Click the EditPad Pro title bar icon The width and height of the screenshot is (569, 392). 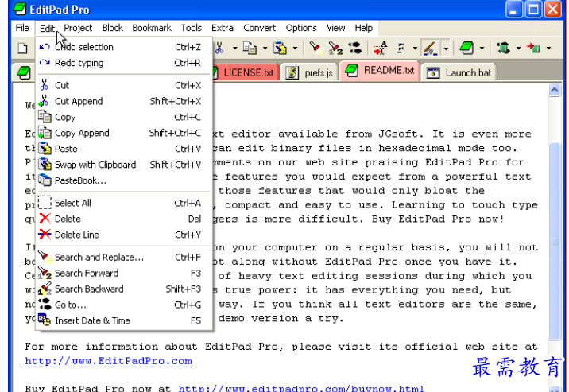[20, 9]
